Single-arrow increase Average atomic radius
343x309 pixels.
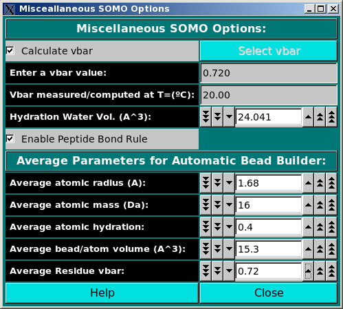[x=309, y=183]
